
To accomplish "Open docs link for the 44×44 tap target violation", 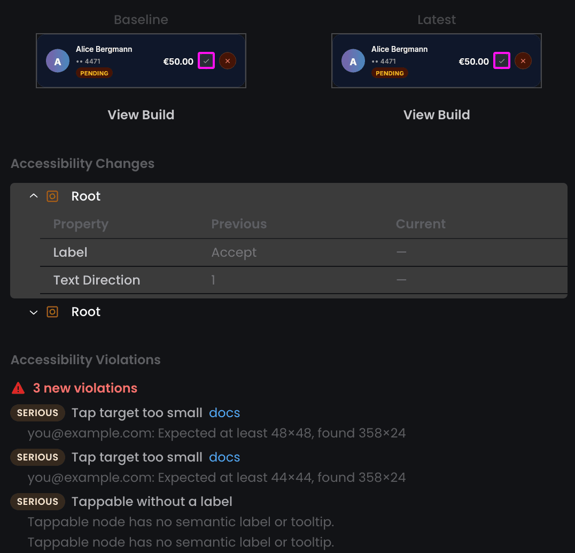I will [x=224, y=457].
